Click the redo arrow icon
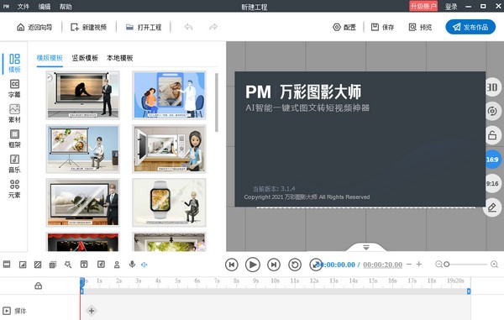The height and width of the screenshot is (320, 504). pos(213,27)
